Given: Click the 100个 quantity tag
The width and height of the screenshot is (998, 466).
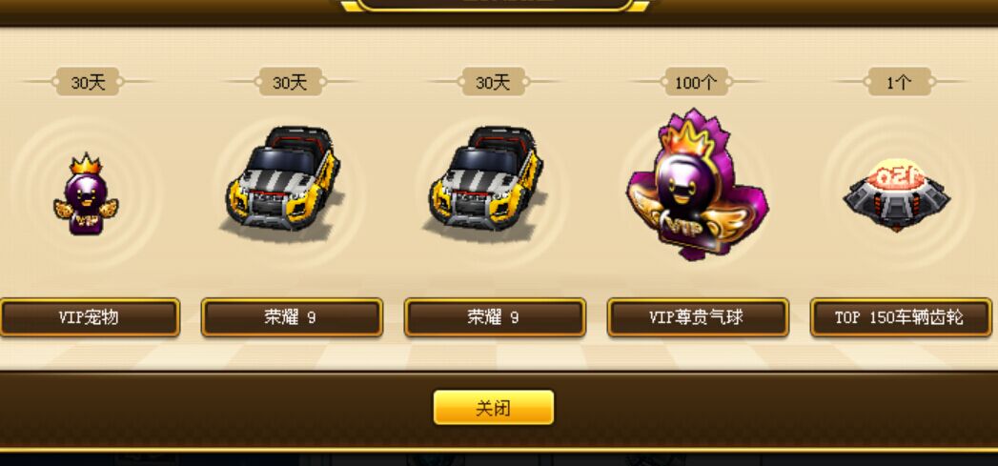Looking at the screenshot, I should pyautogui.click(x=696, y=82).
